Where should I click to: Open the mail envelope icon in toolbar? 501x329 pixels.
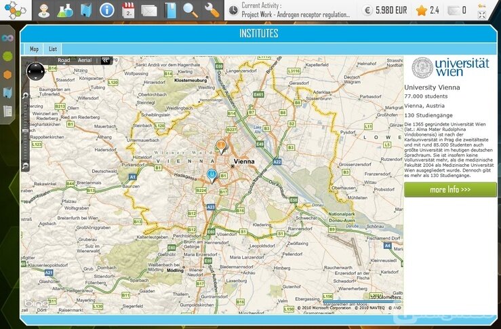pyautogui.click(x=149, y=10)
